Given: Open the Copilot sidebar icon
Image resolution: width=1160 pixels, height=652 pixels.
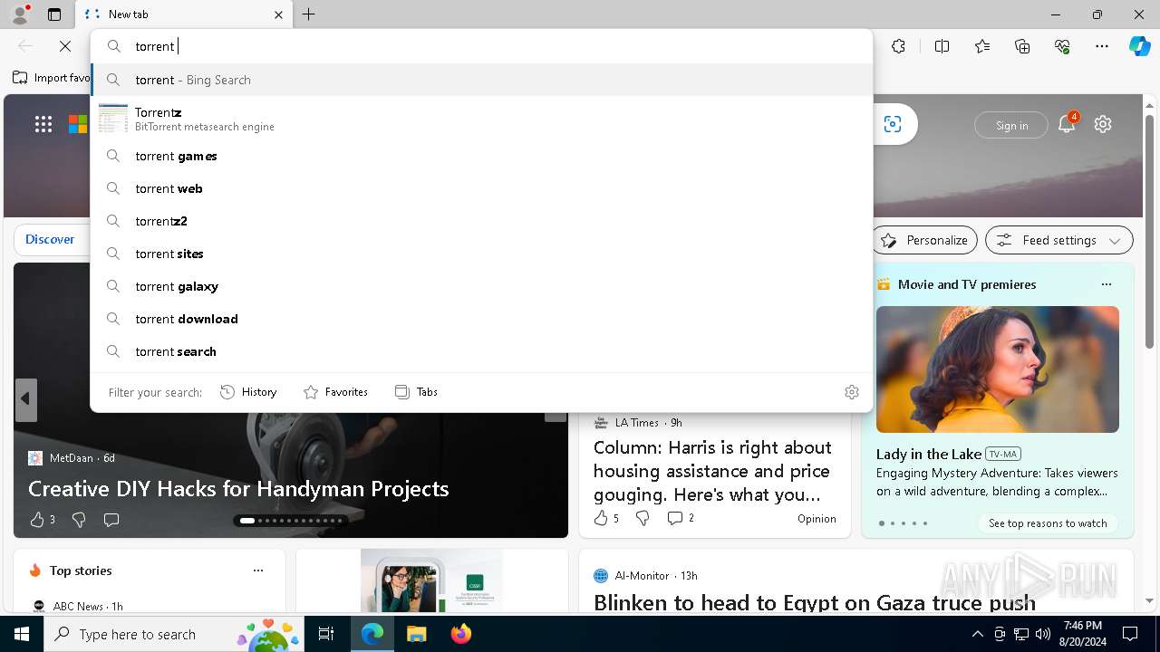Looking at the screenshot, I should click(x=1139, y=46).
